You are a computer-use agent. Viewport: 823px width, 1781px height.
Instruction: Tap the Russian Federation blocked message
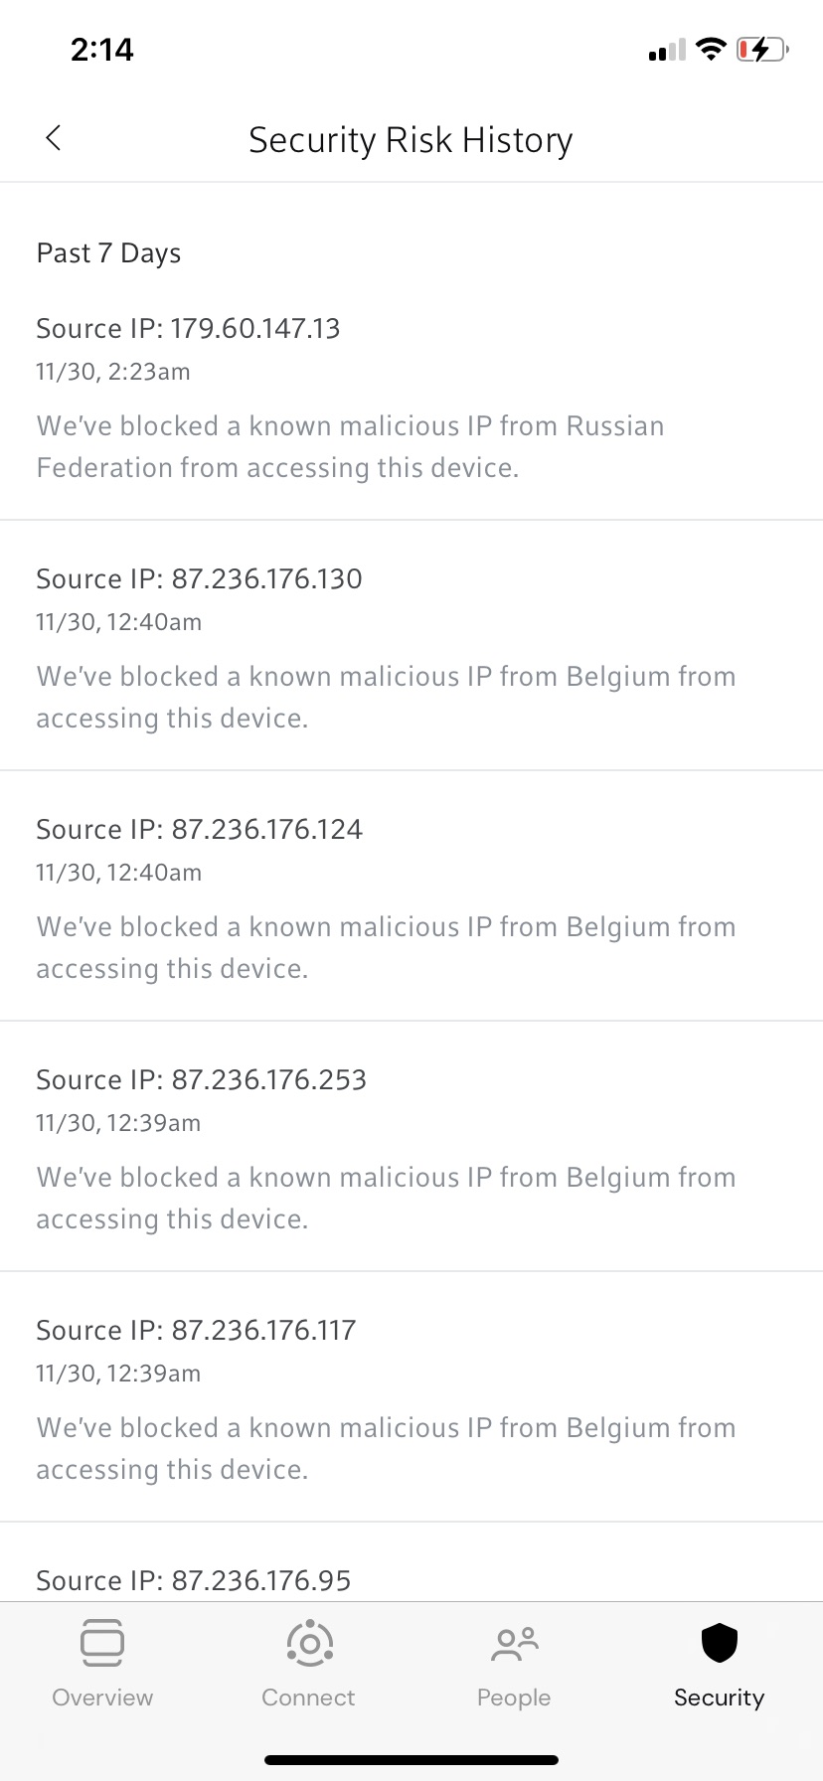[x=350, y=447]
